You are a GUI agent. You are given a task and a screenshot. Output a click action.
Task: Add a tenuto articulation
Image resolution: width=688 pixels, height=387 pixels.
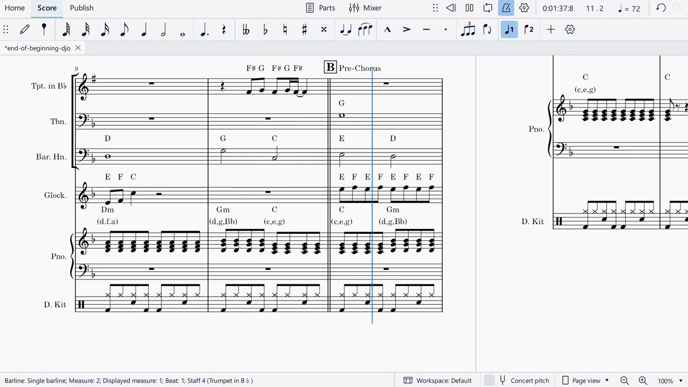[x=426, y=30]
